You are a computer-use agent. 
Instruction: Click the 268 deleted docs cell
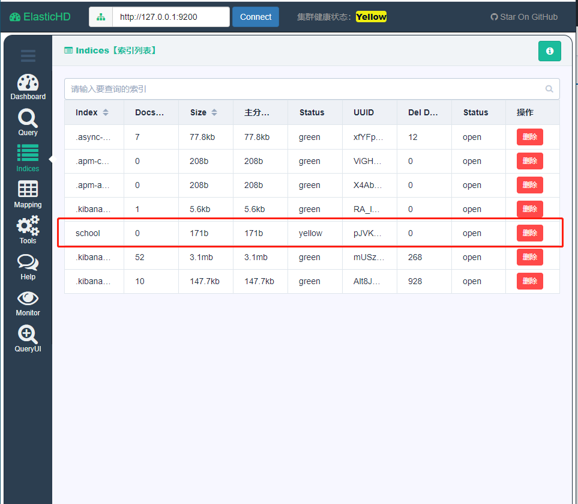[x=415, y=257]
